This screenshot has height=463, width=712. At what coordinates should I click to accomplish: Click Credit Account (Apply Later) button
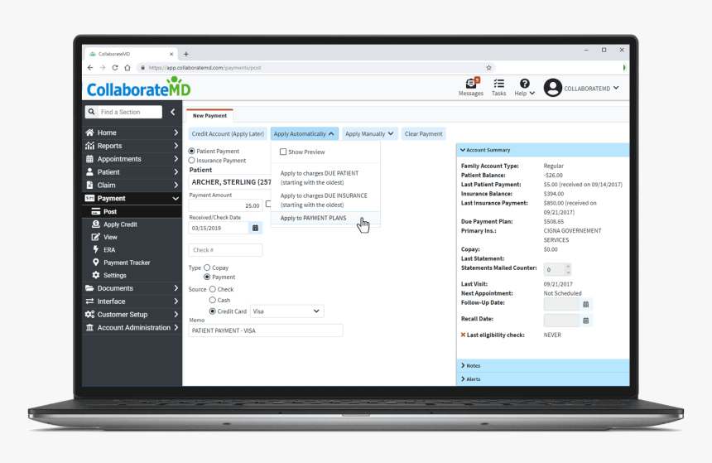click(228, 133)
